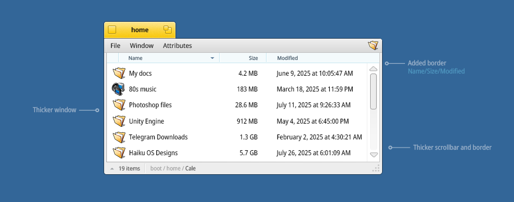Select the Unity Engine folder icon
This screenshot has width=514, height=202.
tap(119, 121)
